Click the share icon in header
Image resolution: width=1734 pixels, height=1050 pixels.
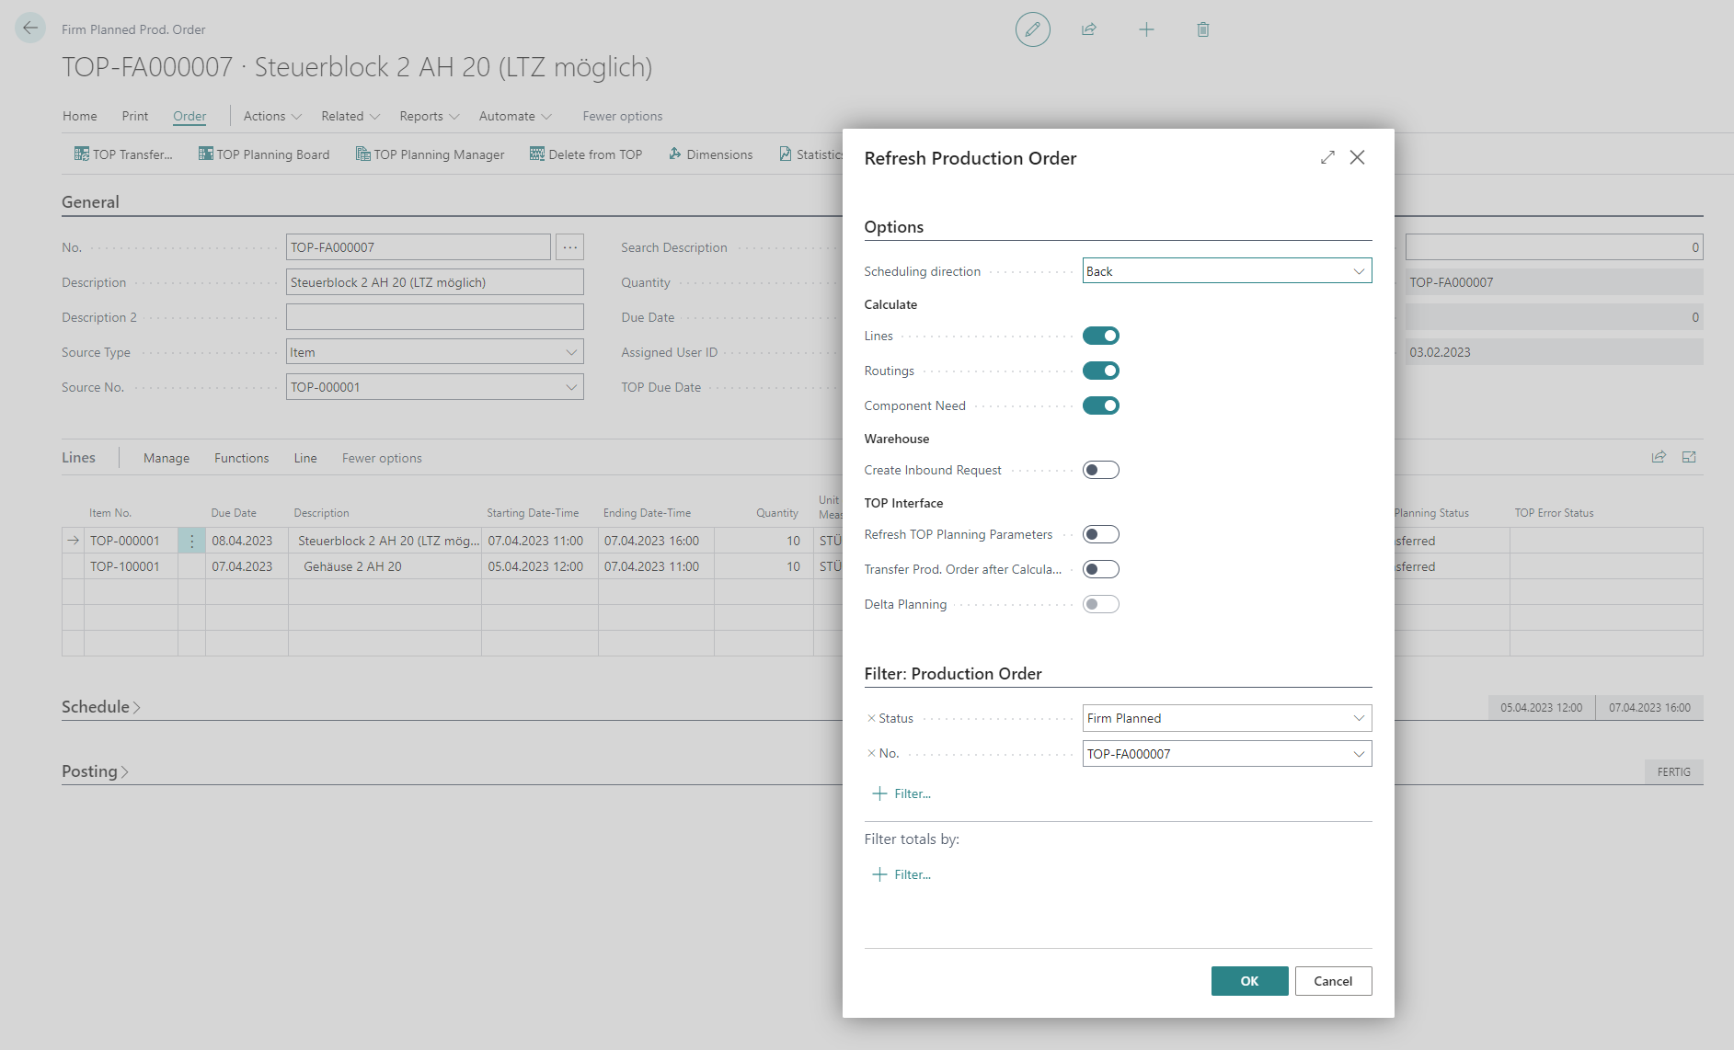(1089, 29)
